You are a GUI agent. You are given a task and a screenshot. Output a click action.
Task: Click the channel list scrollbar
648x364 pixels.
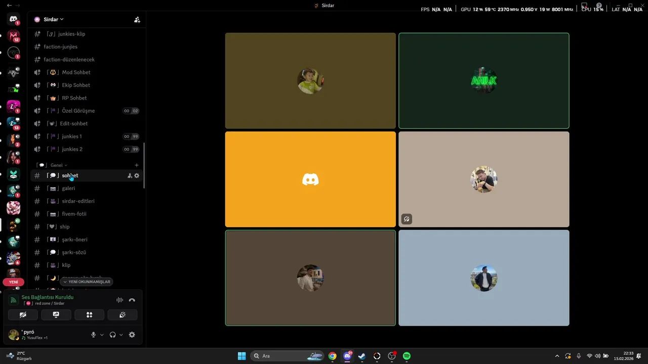144,165
